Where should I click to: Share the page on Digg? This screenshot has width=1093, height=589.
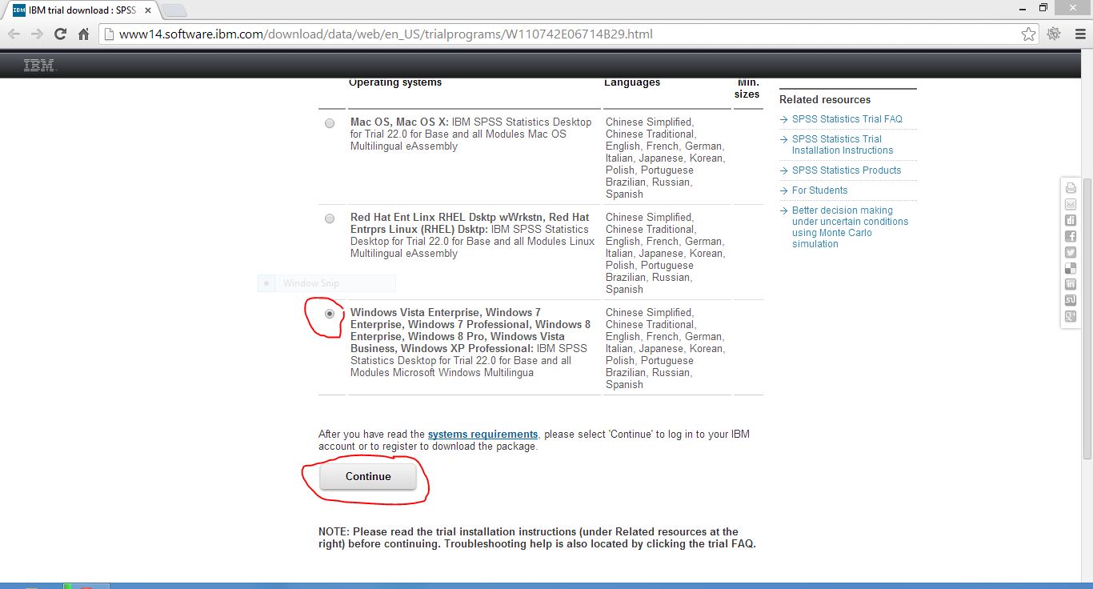click(1071, 220)
